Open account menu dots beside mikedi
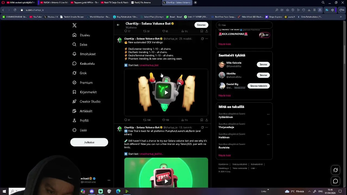The image size is (347, 195). [109, 180]
